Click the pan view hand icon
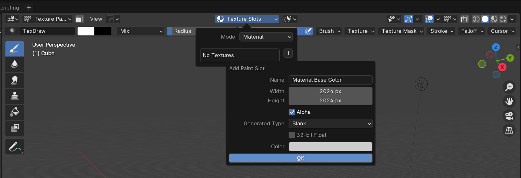Viewport: 521px width, 178px height. tap(509, 101)
